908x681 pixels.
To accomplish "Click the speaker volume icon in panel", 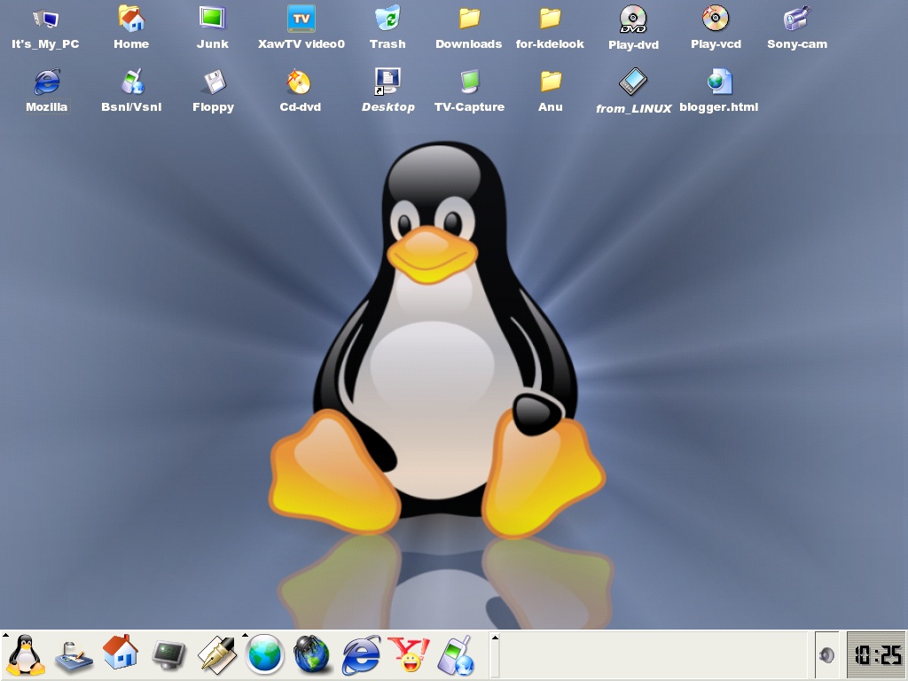I will [x=826, y=655].
